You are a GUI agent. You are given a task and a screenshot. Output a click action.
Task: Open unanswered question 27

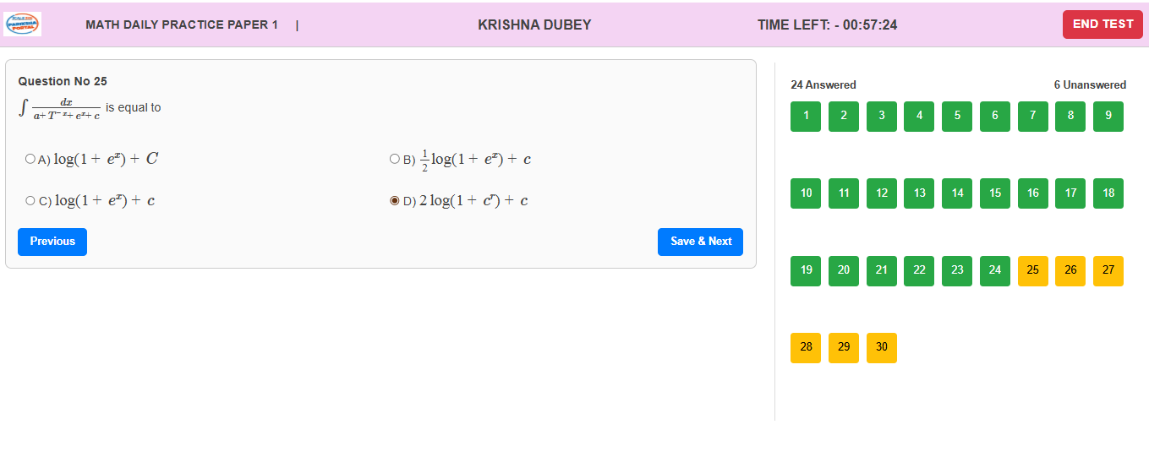(x=1108, y=271)
